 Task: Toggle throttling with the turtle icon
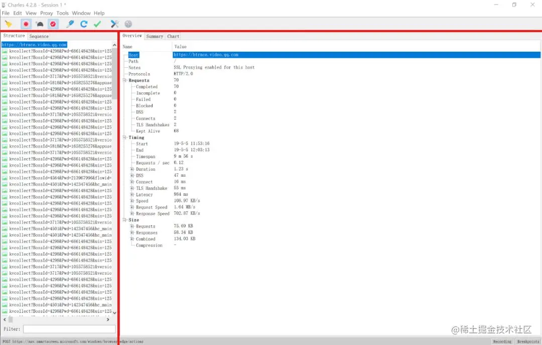(x=40, y=24)
